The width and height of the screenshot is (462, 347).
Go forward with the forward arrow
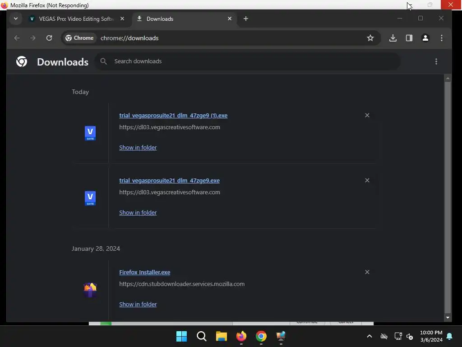(x=32, y=38)
